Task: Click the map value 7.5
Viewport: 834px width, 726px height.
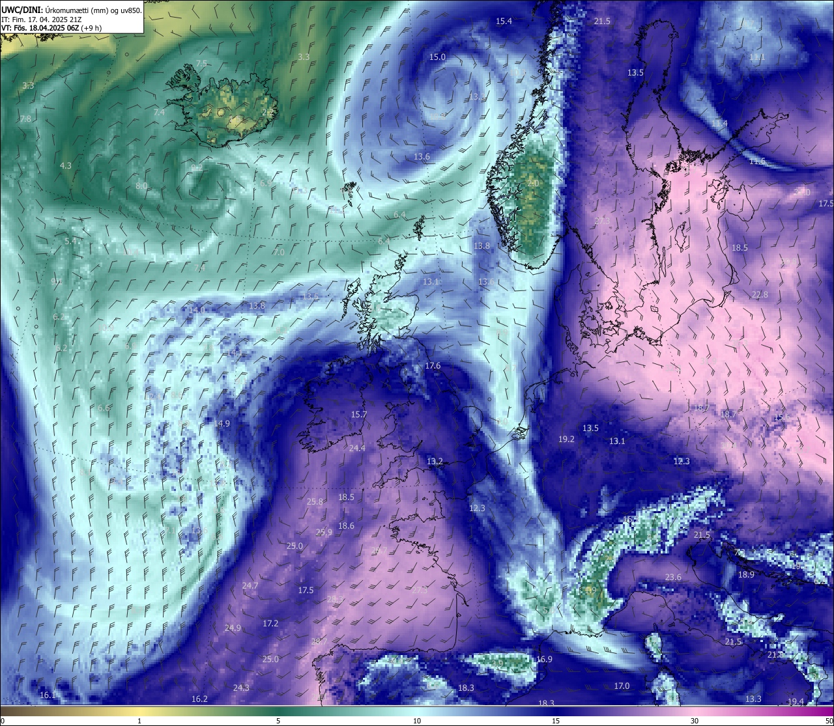Action: pyautogui.click(x=201, y=64)
